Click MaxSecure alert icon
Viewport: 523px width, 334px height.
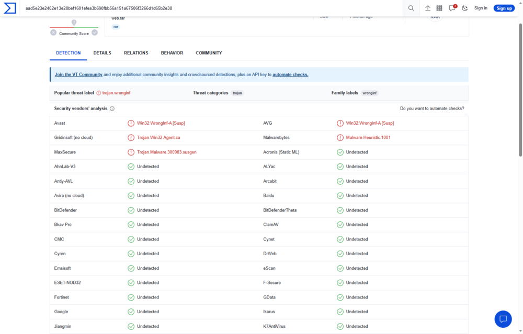click(131, 152)
